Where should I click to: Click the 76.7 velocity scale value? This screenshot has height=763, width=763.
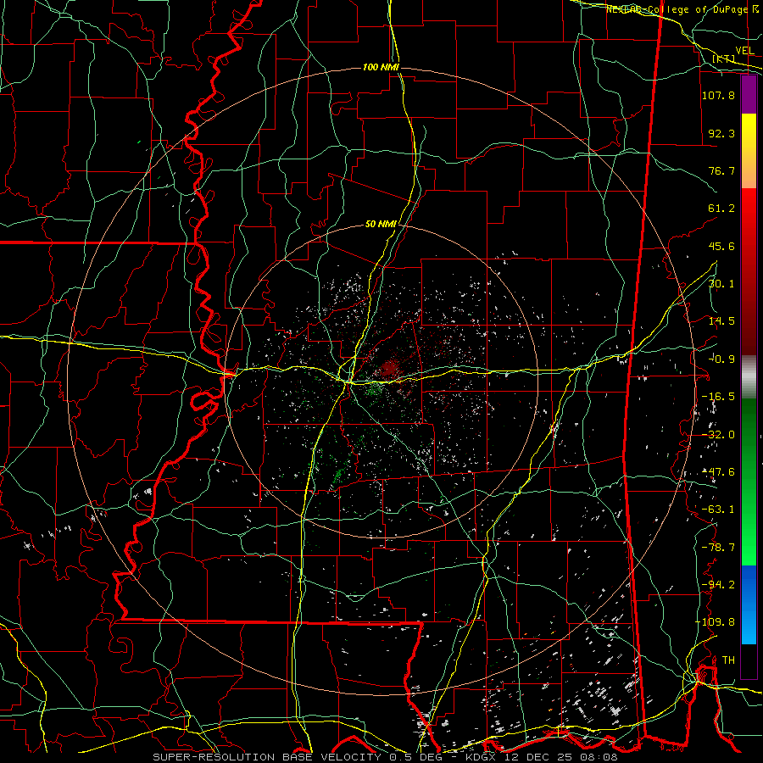point(721,170)
